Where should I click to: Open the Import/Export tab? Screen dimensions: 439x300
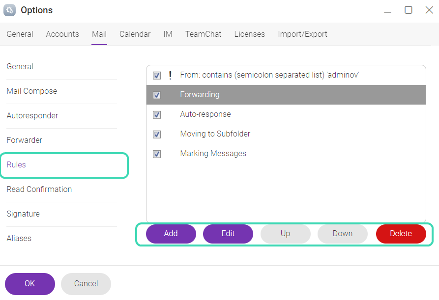click(302, 34)
